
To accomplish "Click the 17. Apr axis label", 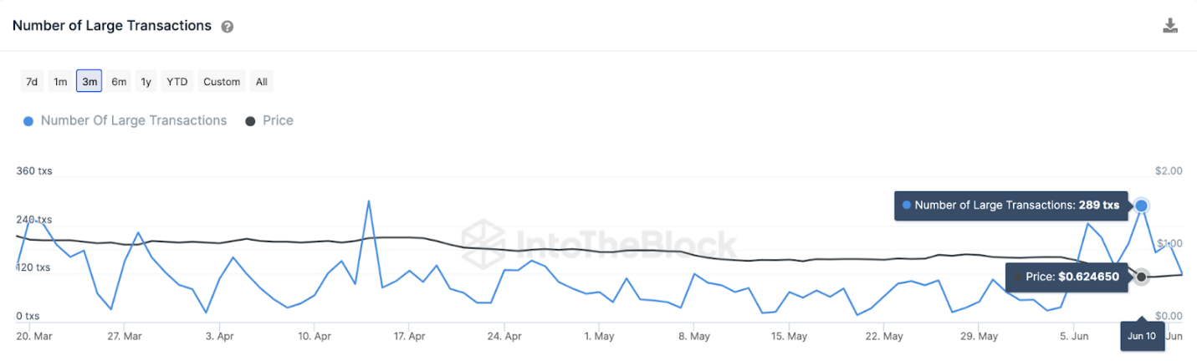I will [x=410, y=336].
